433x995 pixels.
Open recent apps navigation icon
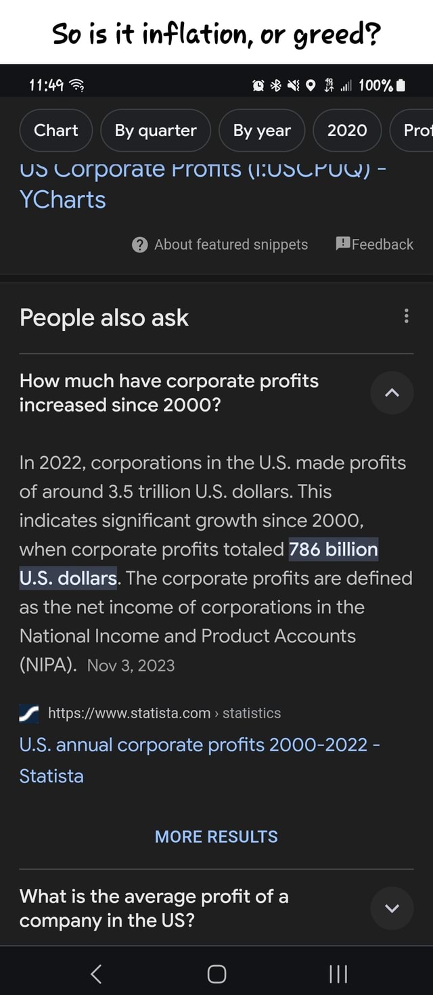[x=336, y=973]
